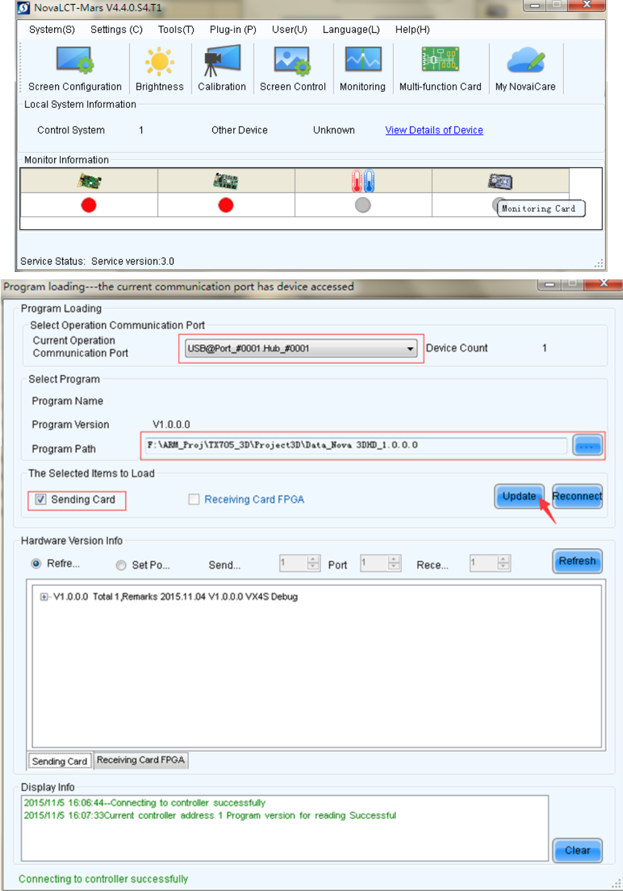Click Service version:3.0 status text

click(133, 261)
